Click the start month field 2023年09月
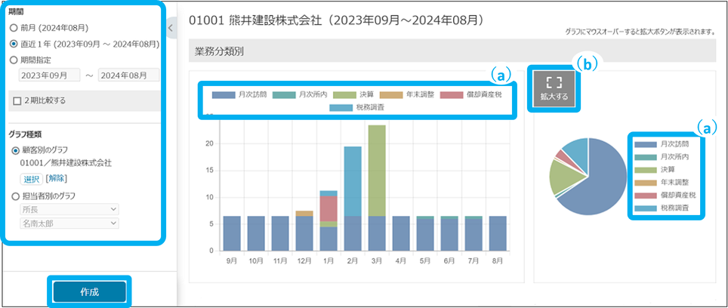This screenshot has width=728, height=308. (x=49, y=75)
